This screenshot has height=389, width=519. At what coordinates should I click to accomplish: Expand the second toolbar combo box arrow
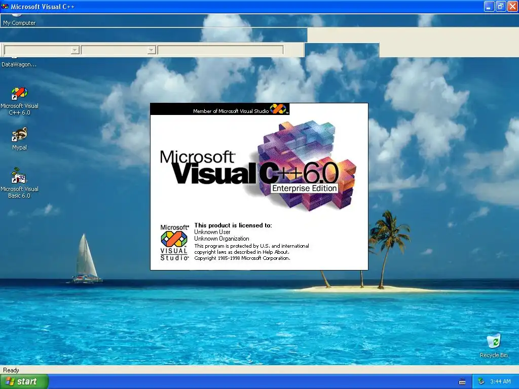151,50
